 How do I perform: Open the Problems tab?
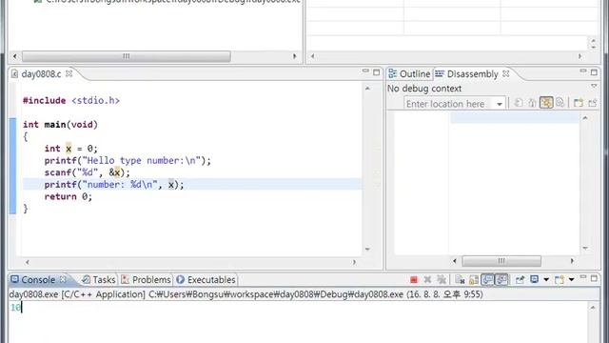pos(146,279)
